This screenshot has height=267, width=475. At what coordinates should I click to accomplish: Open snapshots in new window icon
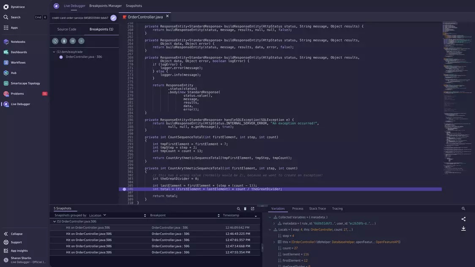(x=253, y=209)
